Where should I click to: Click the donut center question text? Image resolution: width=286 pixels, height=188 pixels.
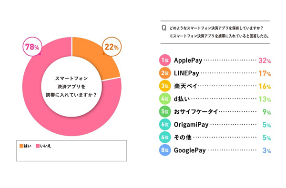pyautogui.click(x=71, y=87)
